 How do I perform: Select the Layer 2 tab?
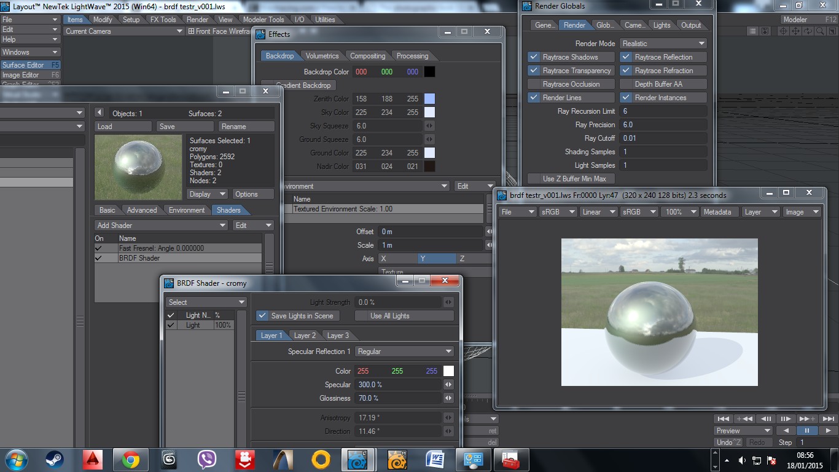pos(305,336)
